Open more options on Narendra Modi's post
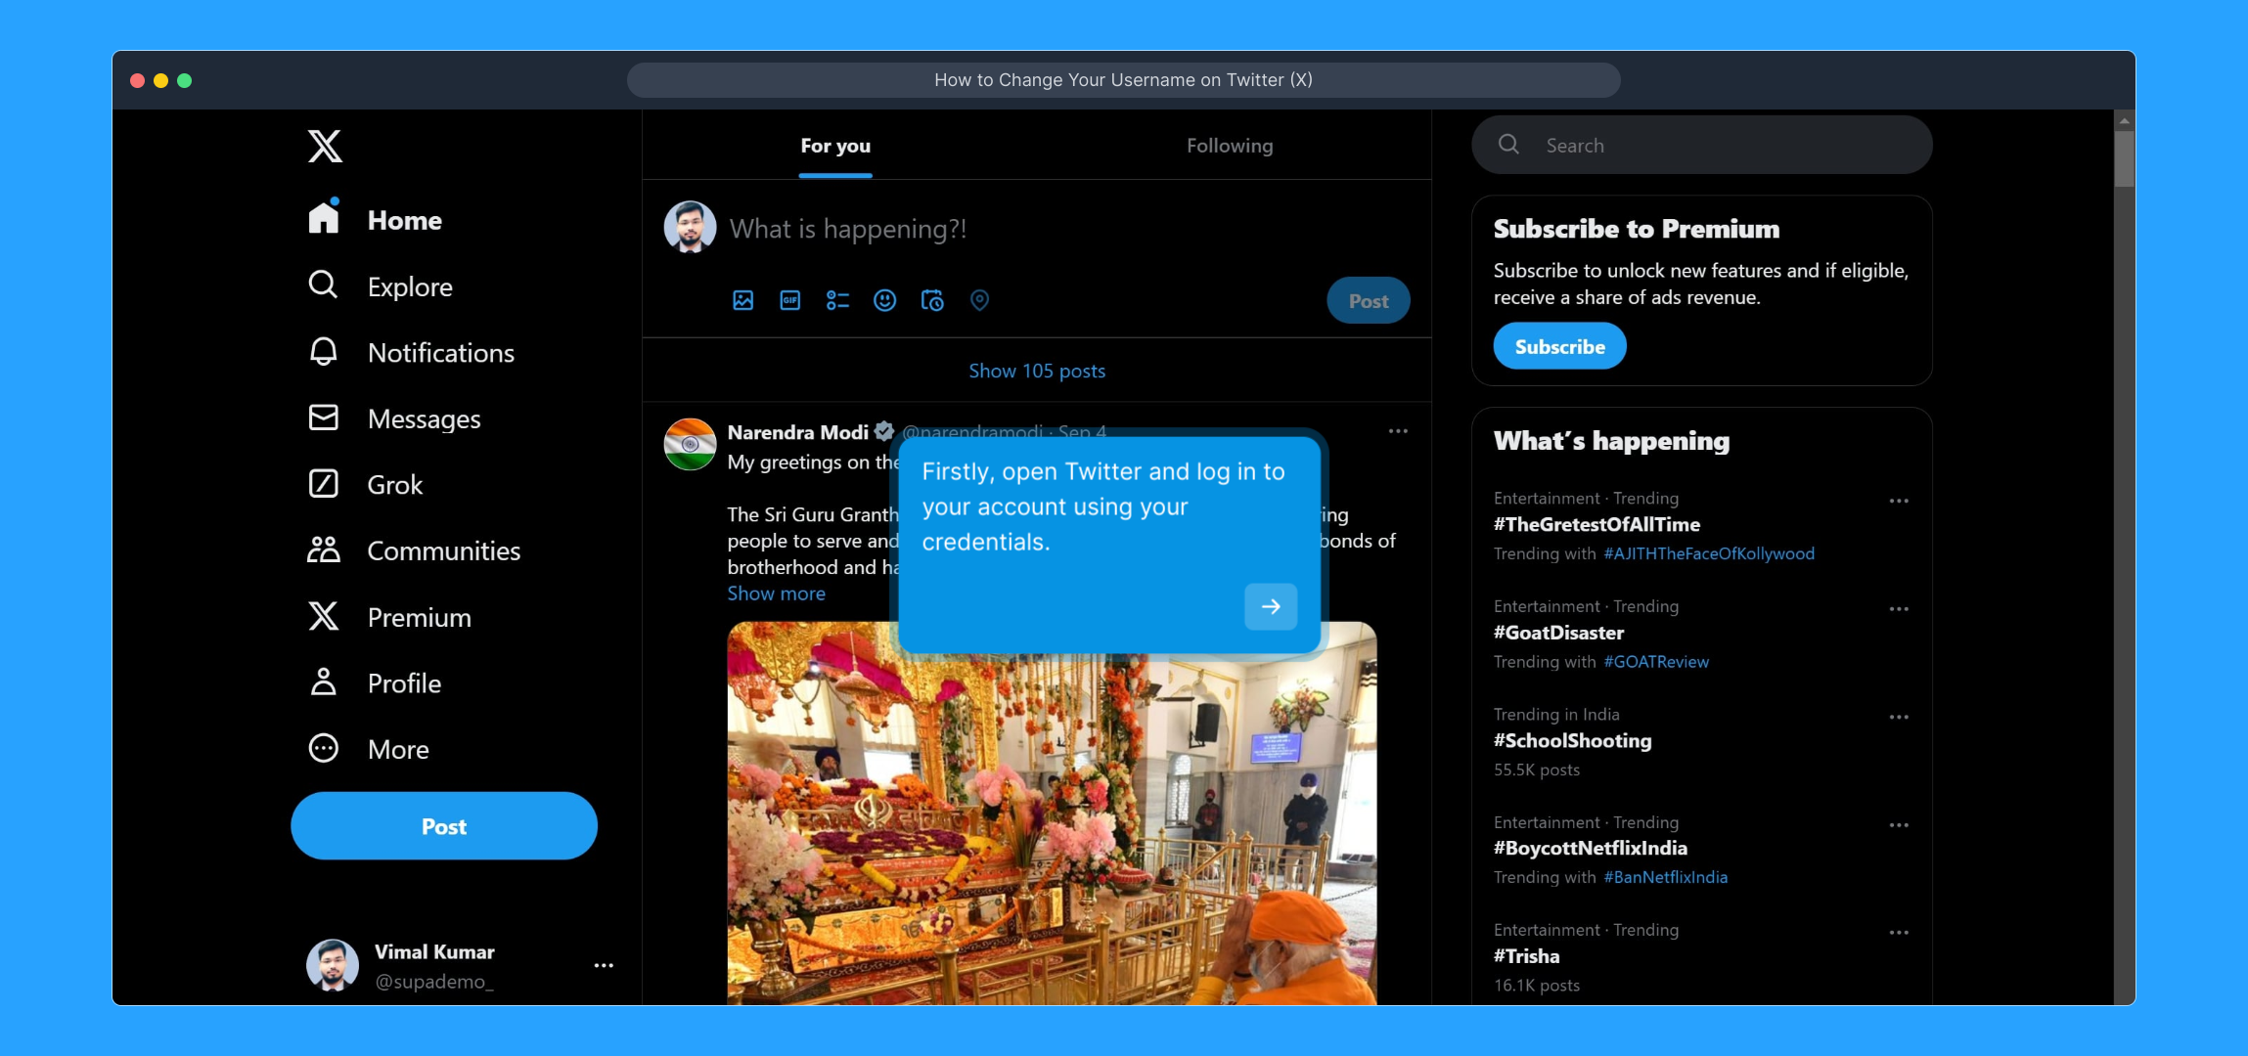Screen dimensions: 2248x1056 1398,431
